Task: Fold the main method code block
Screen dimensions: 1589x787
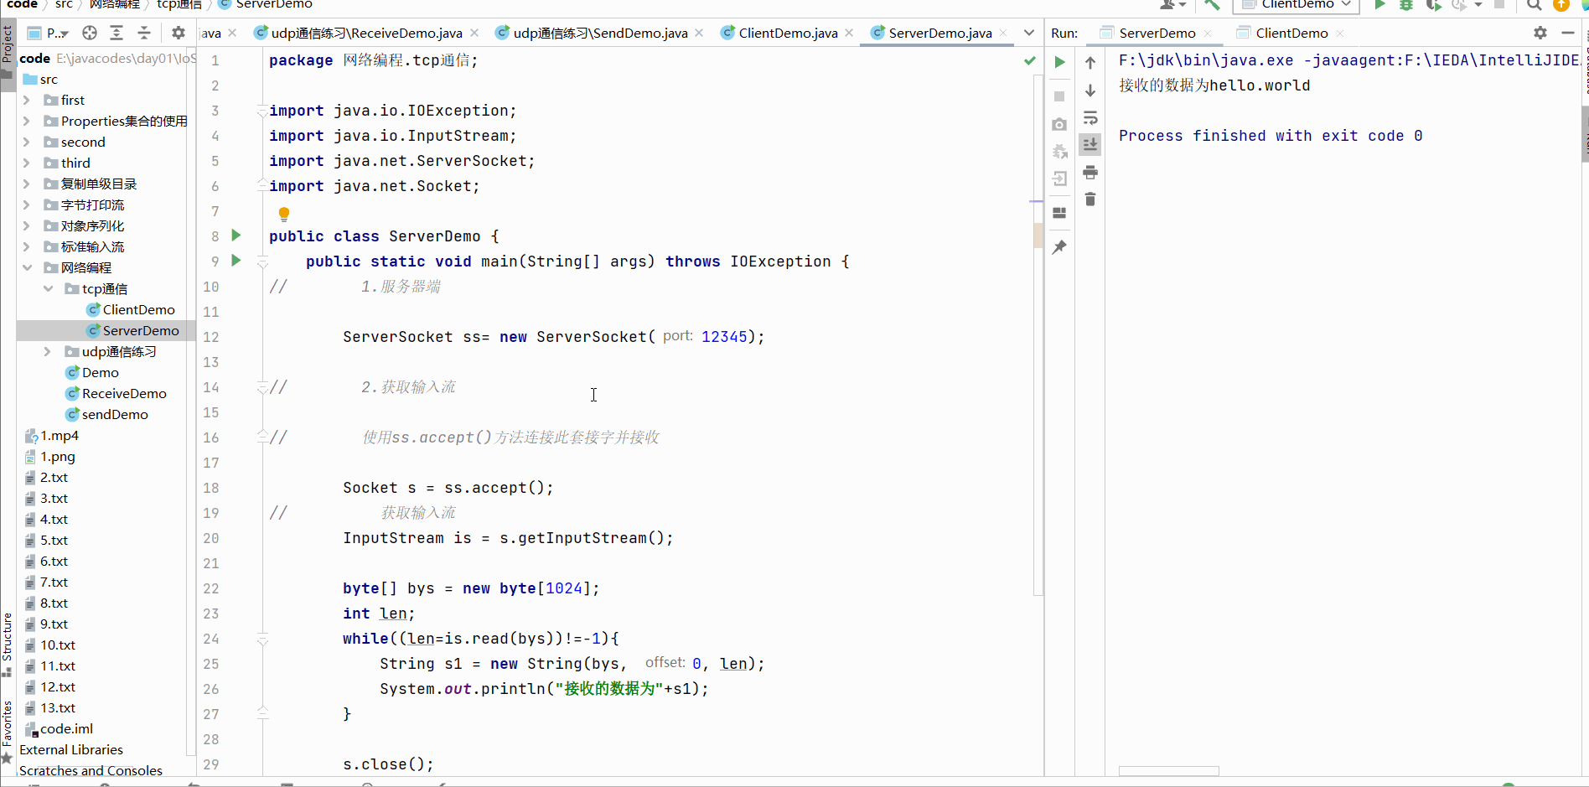Action: (x=262, y=263)
